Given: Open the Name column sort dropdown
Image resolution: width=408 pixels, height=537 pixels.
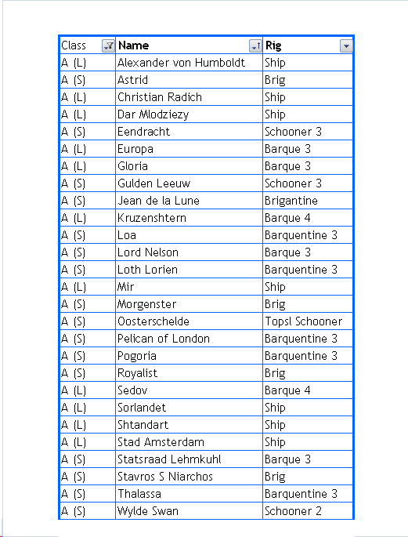Looking at the screenshot, I should pyautogui.click(x=255, y=46).
